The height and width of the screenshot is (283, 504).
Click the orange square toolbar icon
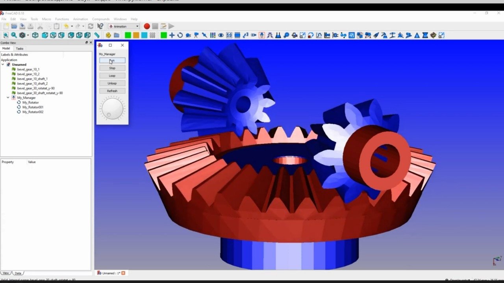pyautogui.click(x=136, y=35)
